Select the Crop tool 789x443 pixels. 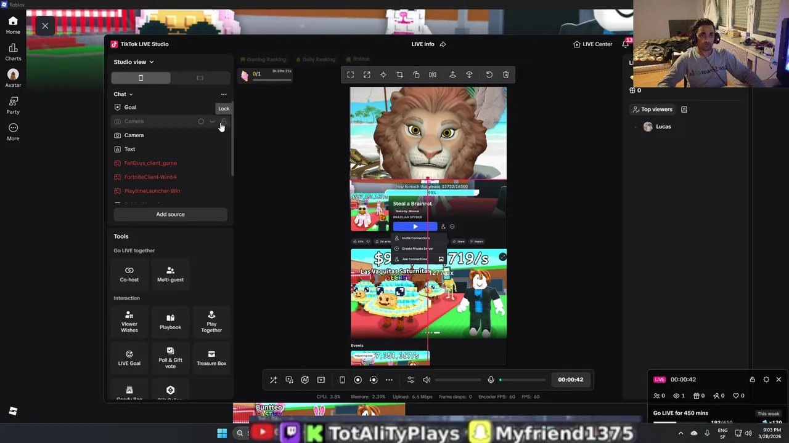(x=399, y=75)
